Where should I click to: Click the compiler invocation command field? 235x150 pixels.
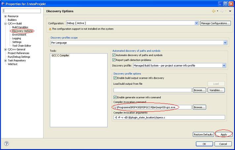tap(152, 107)
